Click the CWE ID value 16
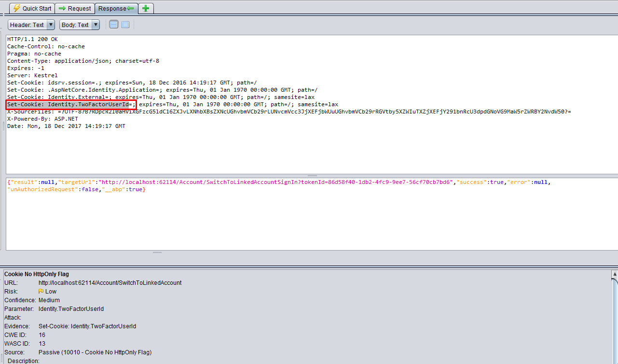Screen dimensions: 618x364 (x=42, y=335)
